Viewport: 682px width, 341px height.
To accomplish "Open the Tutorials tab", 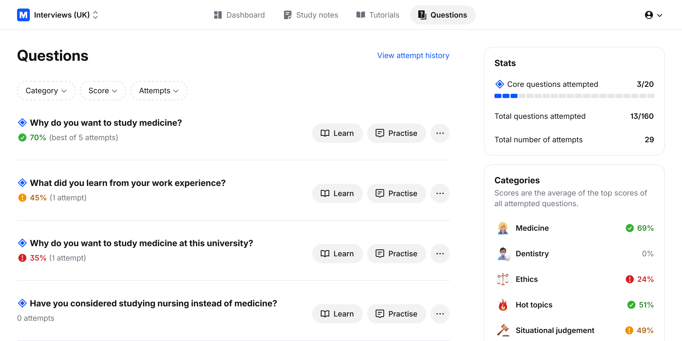I will pyautogui.click(x=378, y=15).
